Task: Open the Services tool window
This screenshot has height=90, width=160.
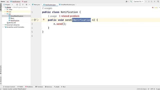Action: [48, 87]
